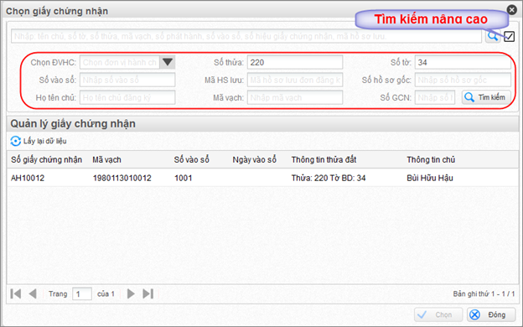Go to next page icon
Screen dimensions: 523x327
[x=131, y=293]
